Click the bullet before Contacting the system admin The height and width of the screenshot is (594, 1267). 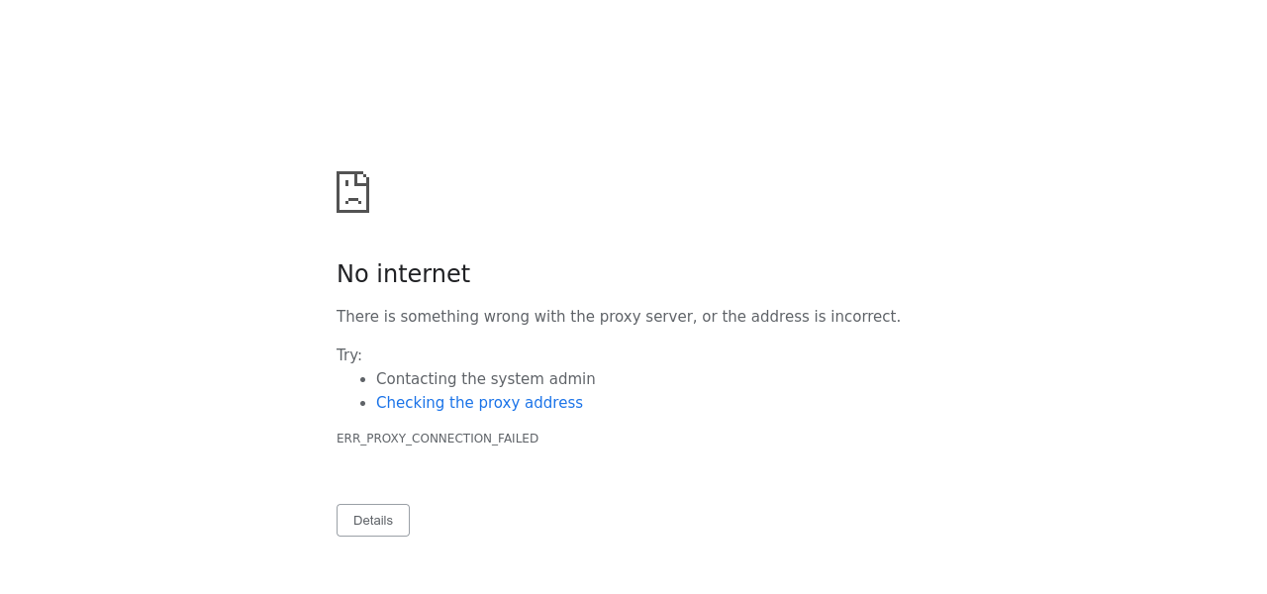(364, 379)
